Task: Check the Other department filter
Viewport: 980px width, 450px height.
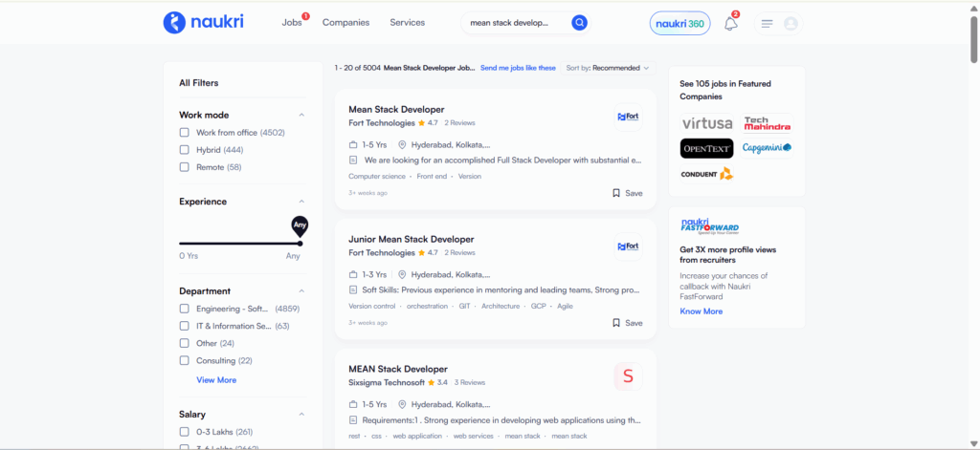Action: point(185,343)
